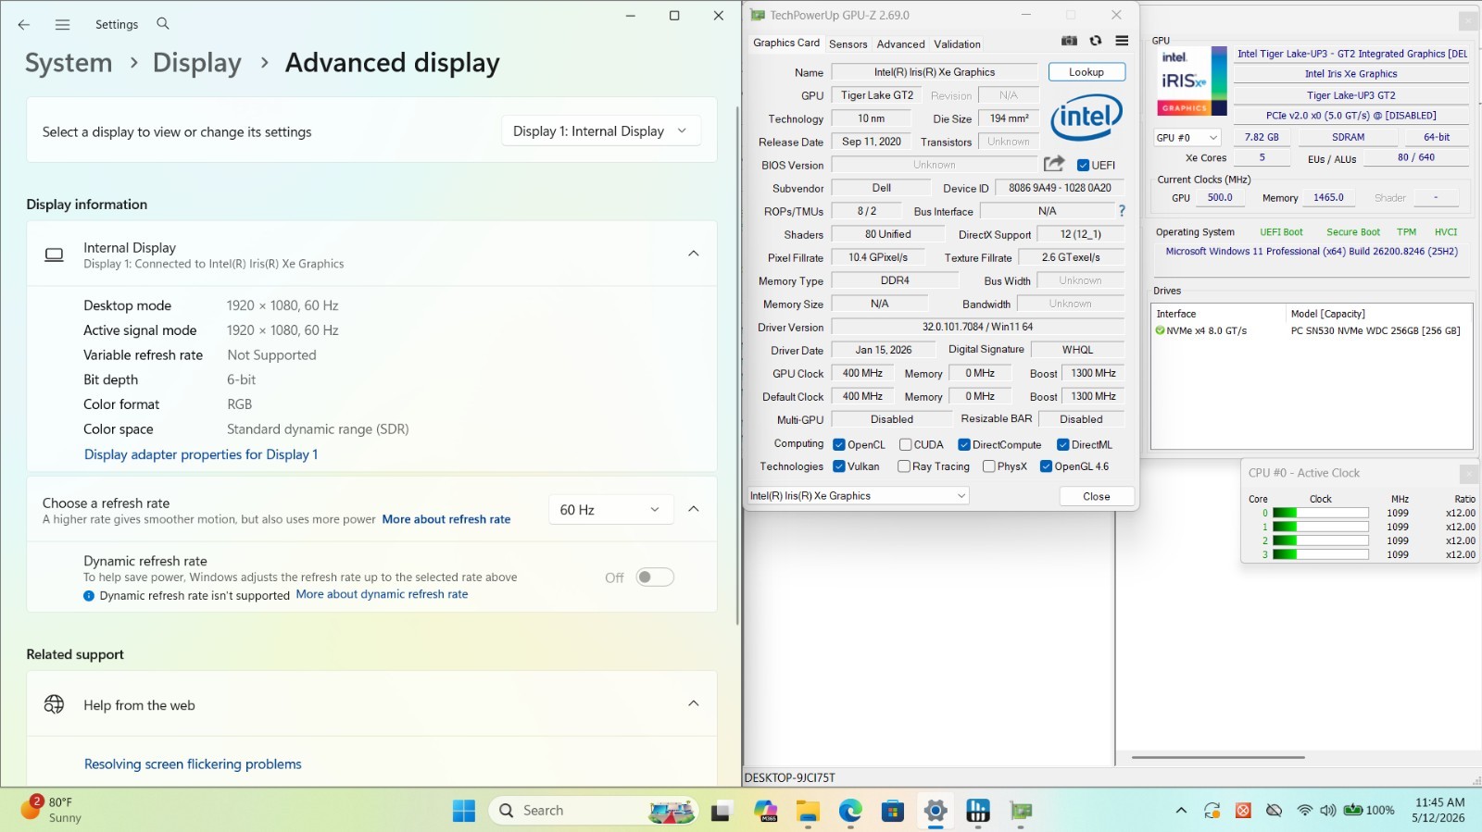Click the Windows taskbar Search box

point(593,811)
